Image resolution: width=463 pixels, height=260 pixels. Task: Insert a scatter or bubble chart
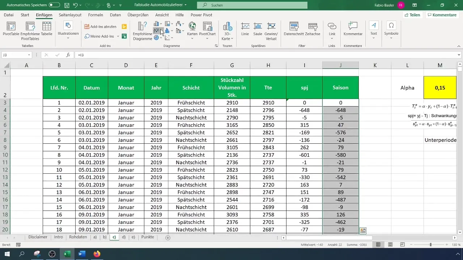170,38
